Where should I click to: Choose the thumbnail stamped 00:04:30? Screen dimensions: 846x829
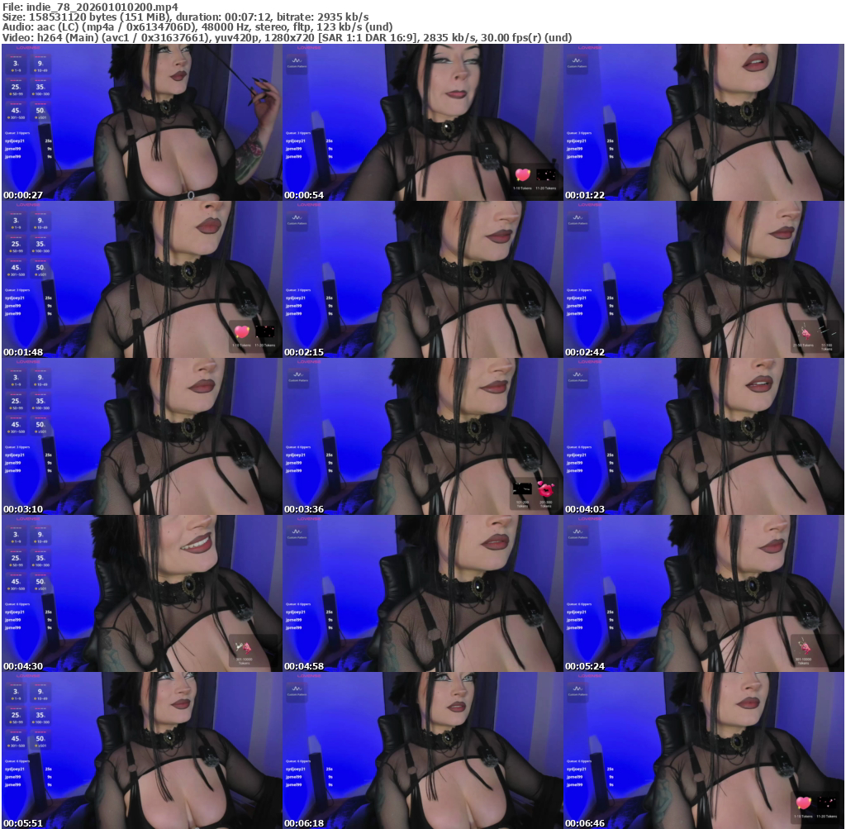point(142,593)
